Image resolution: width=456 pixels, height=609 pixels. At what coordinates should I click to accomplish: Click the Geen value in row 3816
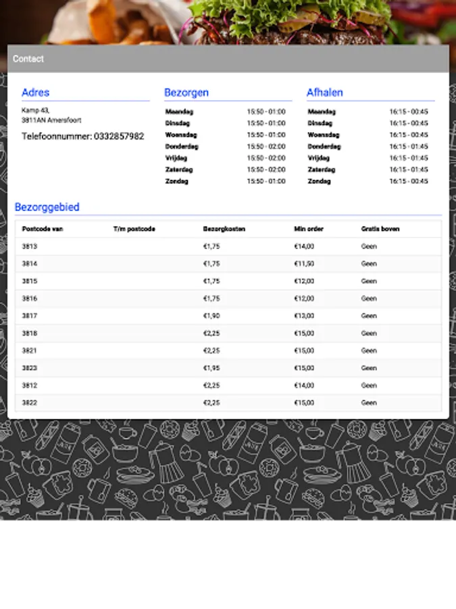[x=369, y=298]
